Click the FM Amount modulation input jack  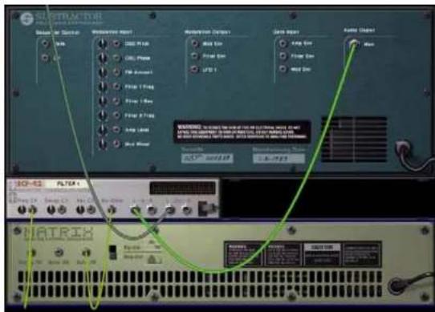click(x=116, y=72)
